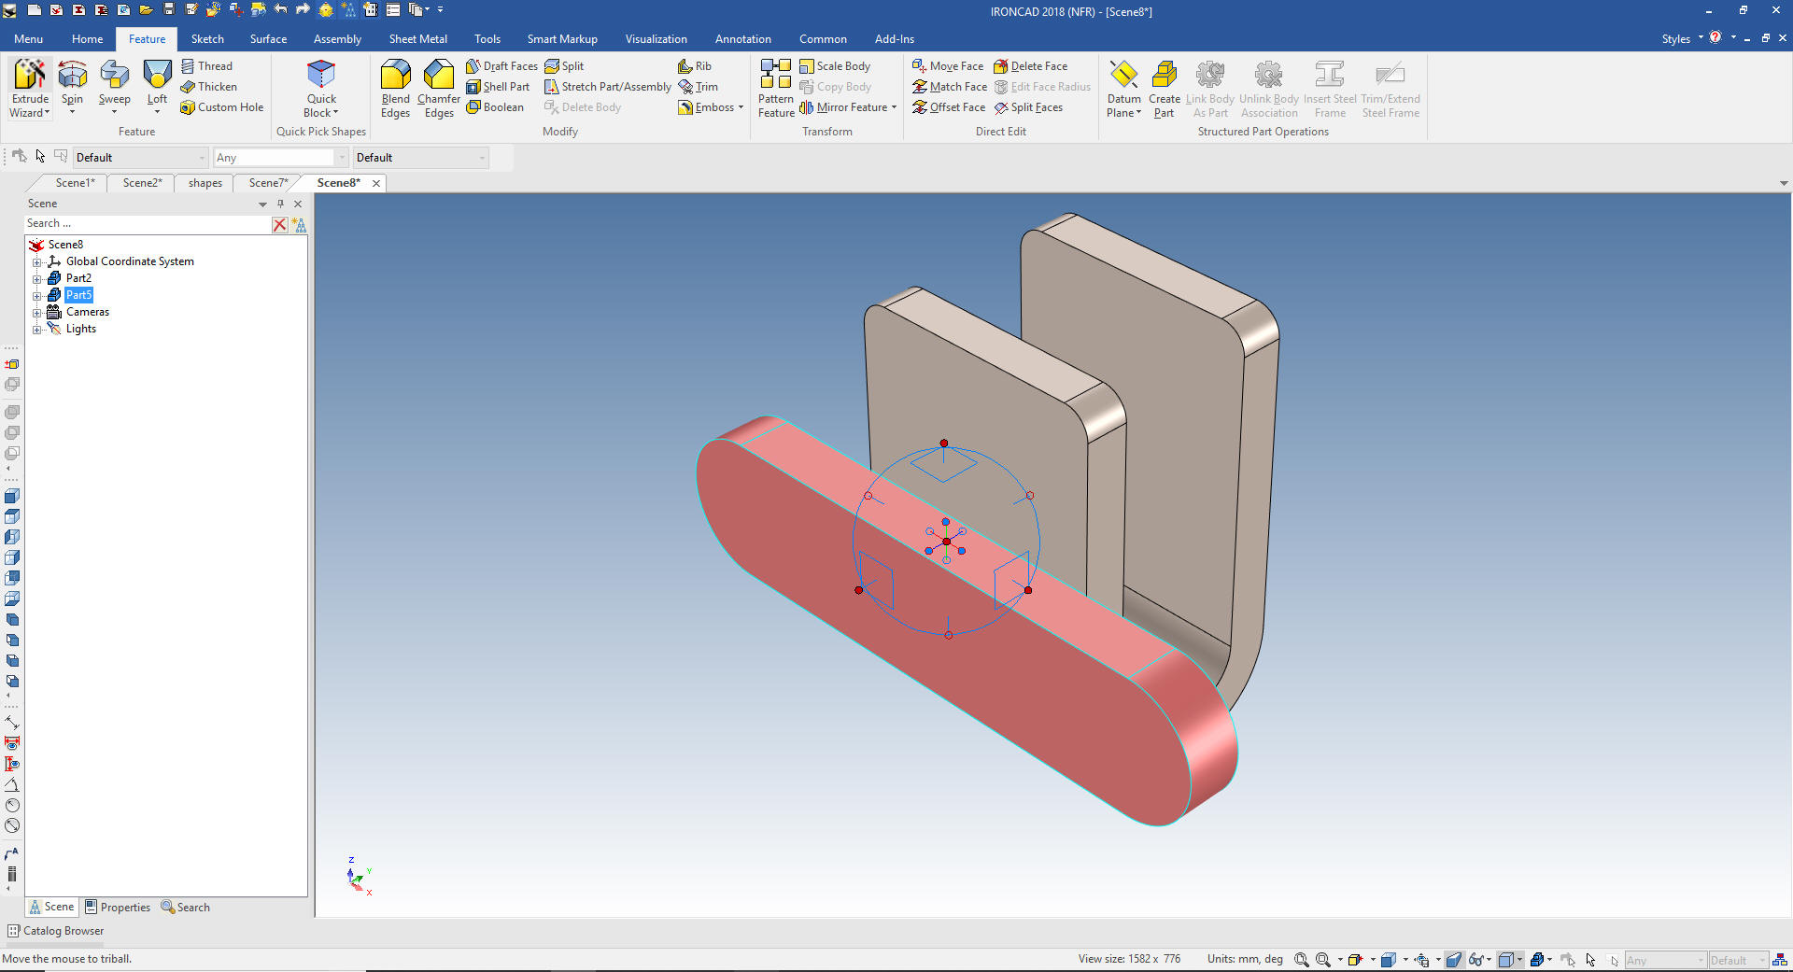Image resolution: width=1793 pixels, height=972 pixels.
Task: Switch to the Scene7 document tab
Action: (268, 183)
